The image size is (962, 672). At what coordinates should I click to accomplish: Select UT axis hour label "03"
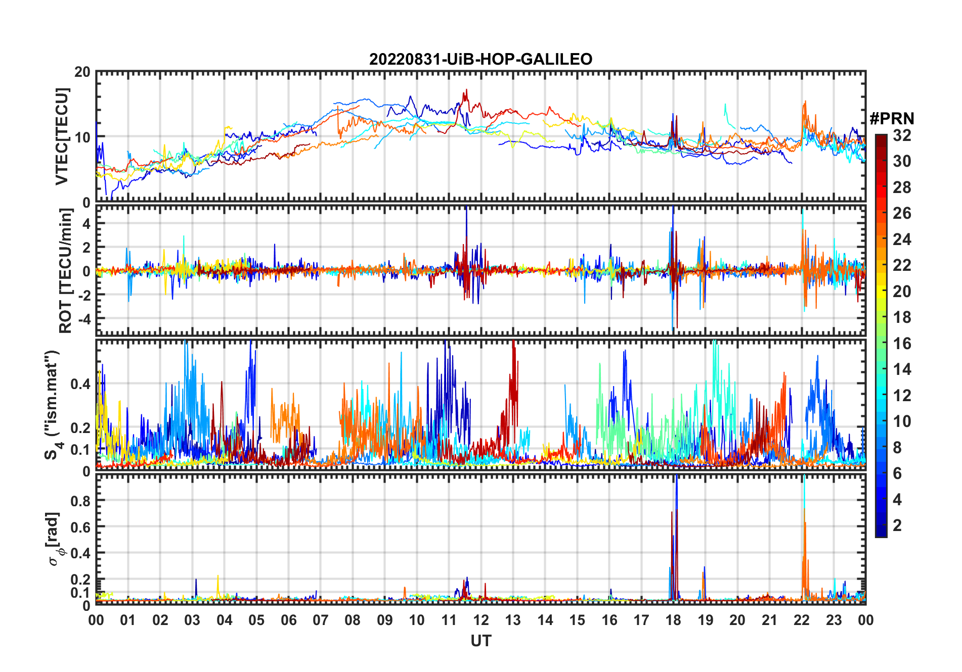tap(193, 620)
